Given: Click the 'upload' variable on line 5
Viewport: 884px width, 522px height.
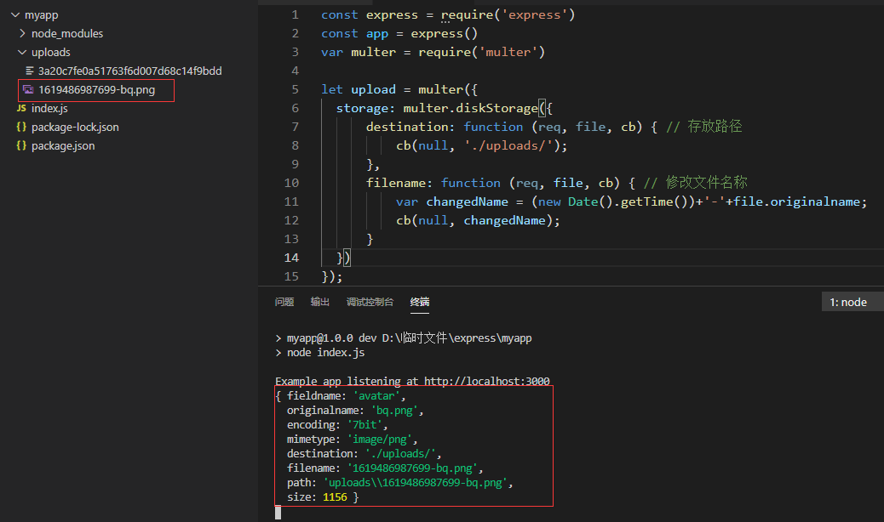Looking at the screenshot, I should [x=373, y=89].
